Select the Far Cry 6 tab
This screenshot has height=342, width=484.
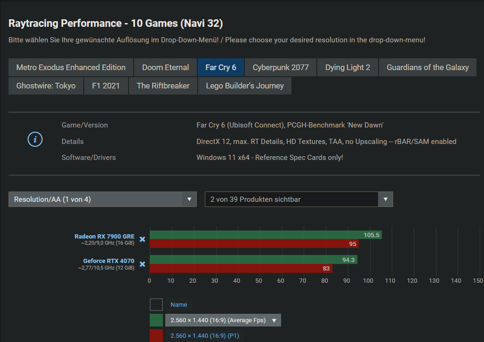point(221,67)
